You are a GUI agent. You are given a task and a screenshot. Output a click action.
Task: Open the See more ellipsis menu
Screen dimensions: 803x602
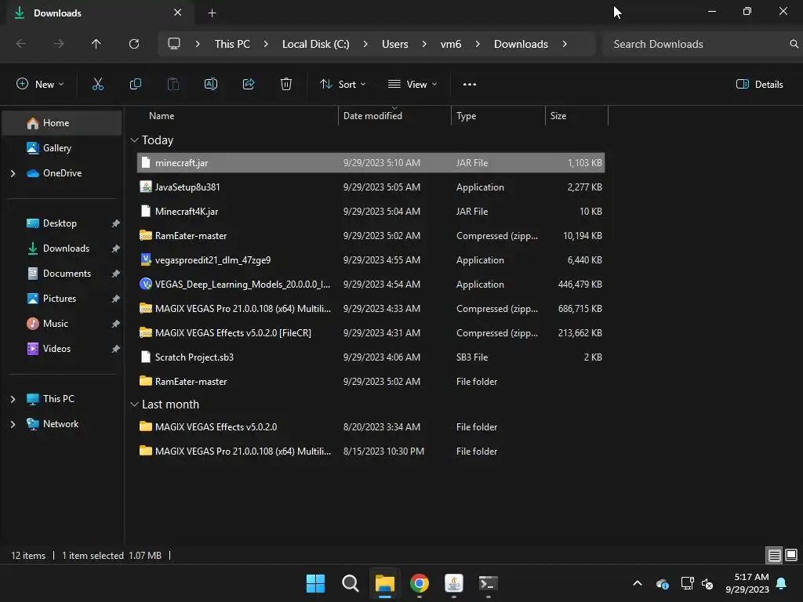[469, 85]
